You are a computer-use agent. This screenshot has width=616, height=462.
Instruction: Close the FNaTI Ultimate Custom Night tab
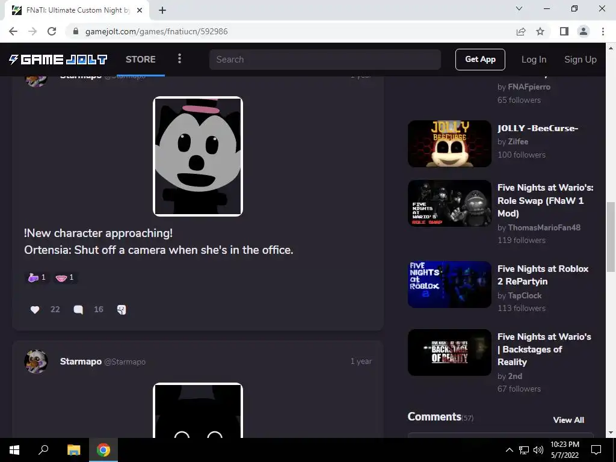140,10
